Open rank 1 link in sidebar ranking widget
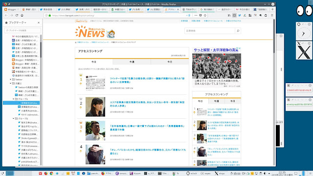 click(x=223, y=112)
